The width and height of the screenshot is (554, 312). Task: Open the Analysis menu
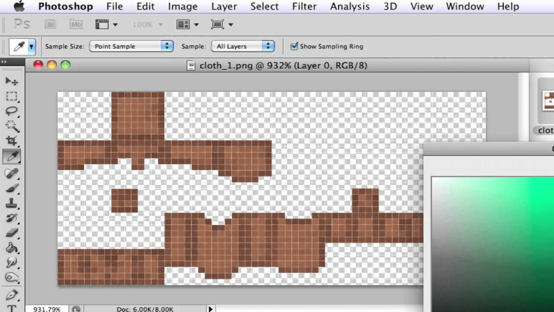pyautogui.click(x=349, y=6)
